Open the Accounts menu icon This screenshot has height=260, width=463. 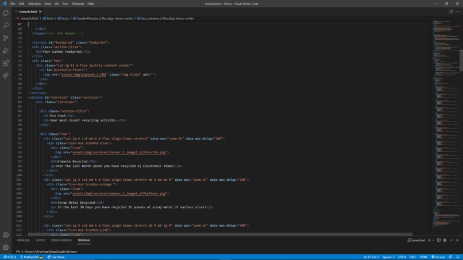pyautogui.click(x=6, y=235)
